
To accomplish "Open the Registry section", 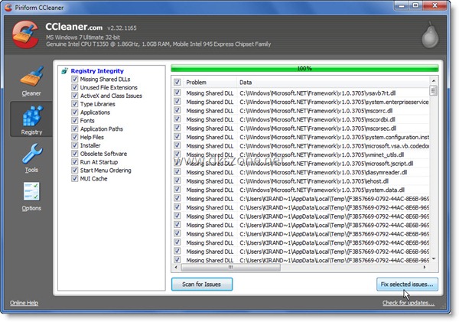I will 31,119.
